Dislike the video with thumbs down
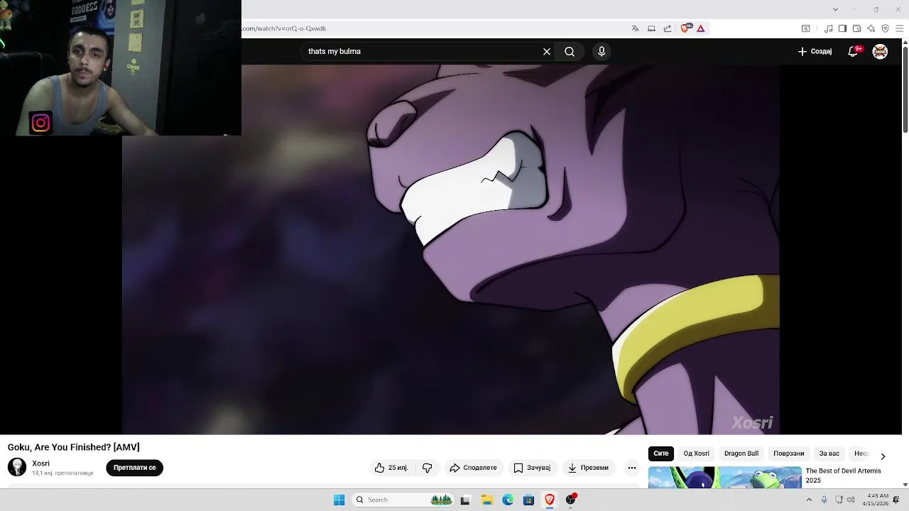Viewport: 909px width, 511px height. pos(427,468)
